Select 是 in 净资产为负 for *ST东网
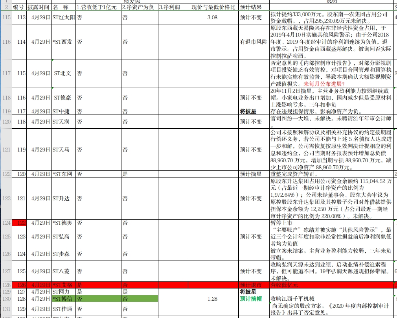 (140, 174)
